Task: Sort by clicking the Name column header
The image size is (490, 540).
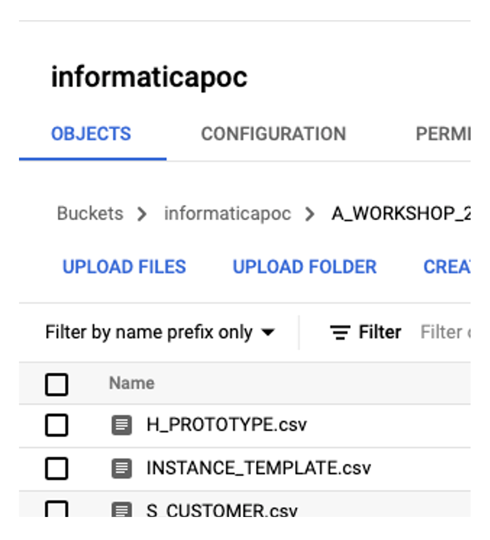Action: (132, 383)
